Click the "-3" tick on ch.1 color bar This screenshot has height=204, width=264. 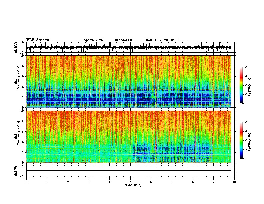point(246,67)
